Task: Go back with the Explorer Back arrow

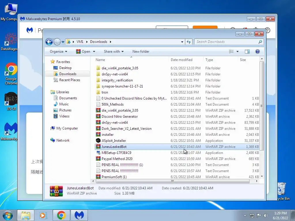Action: (x=49, y=42)
